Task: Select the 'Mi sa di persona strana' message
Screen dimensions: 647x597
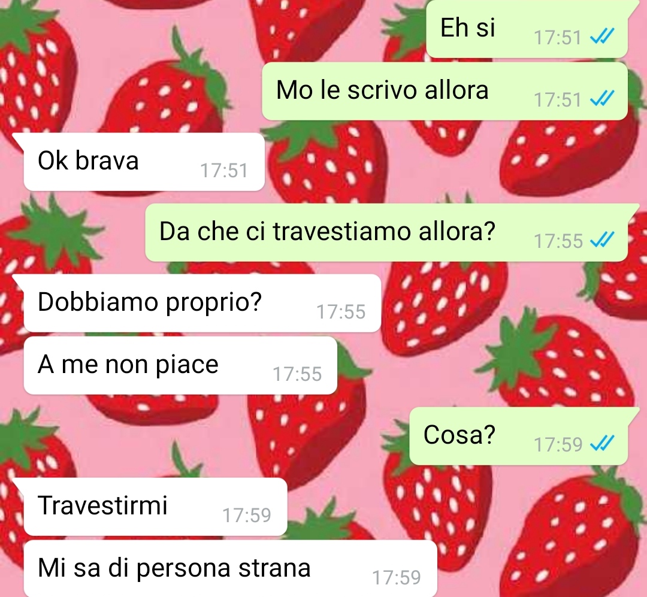Action: click(x=230, y=568)
